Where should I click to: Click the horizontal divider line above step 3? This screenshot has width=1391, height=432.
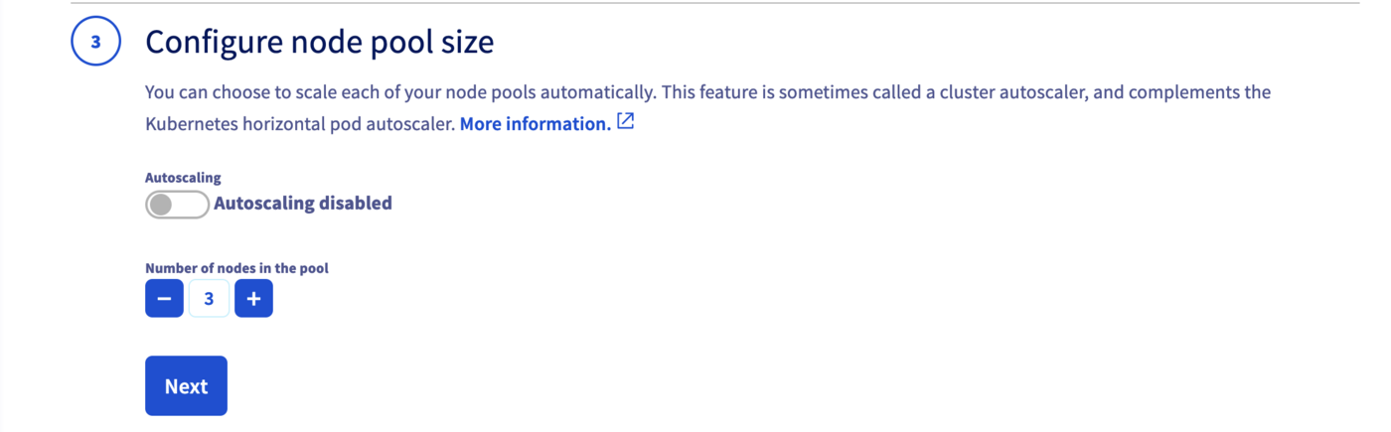click(695, 3)
